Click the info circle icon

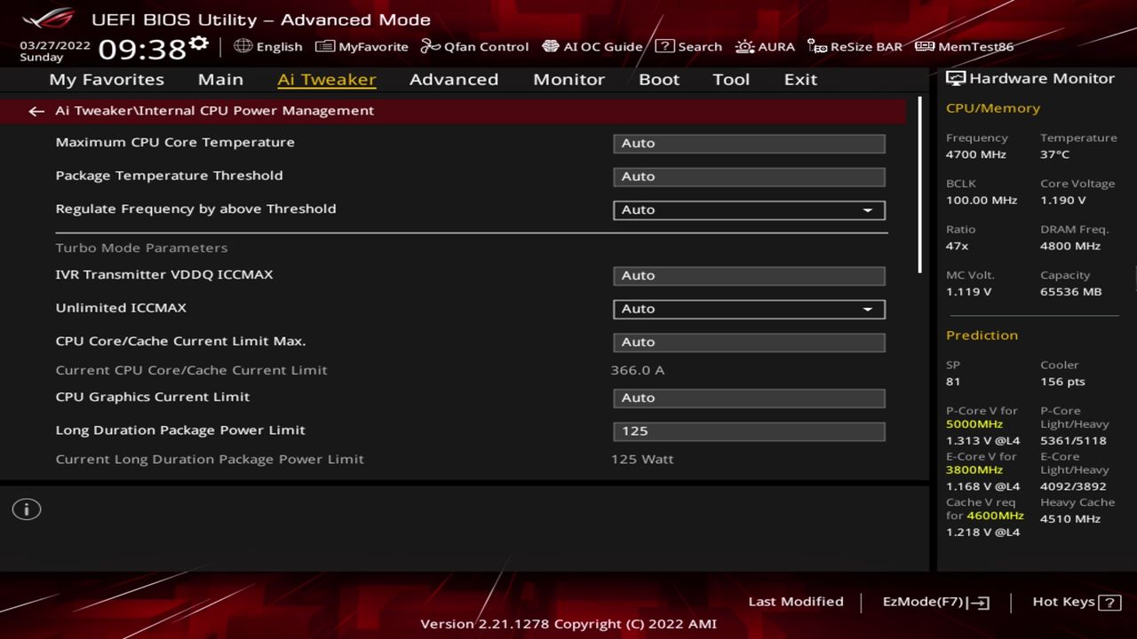[x=27, y=509]
